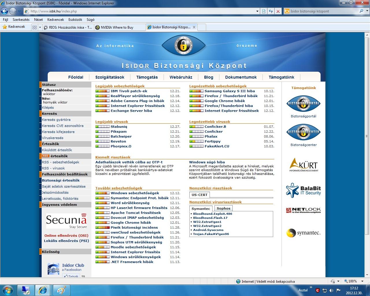
Task: Click the taskbar display switcher icon
Action: 25,290
